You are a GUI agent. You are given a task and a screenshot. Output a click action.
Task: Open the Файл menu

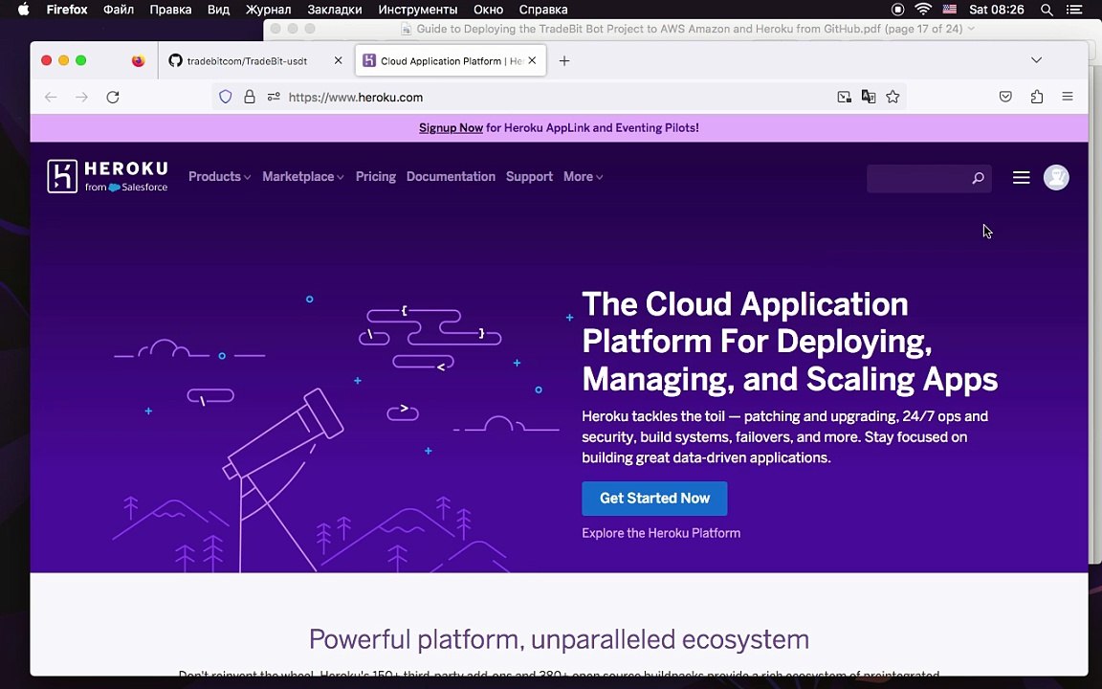tap(118, 10)
